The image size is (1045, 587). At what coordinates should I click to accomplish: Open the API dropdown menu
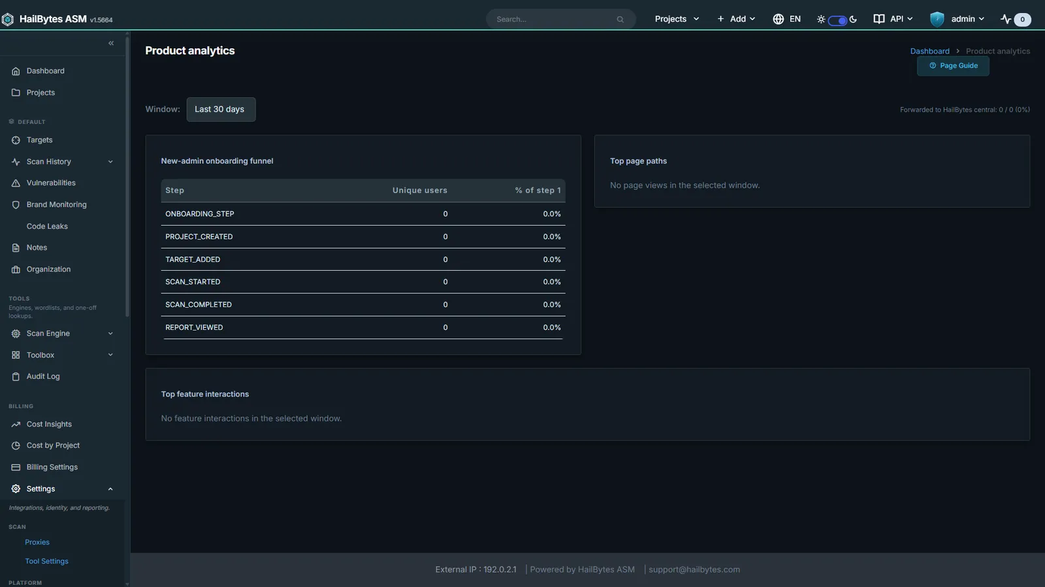pos(893,19)
